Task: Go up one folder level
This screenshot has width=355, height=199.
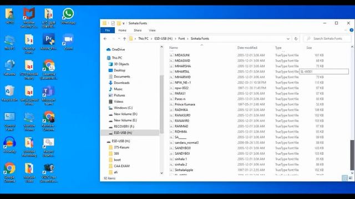Action: pyautogui.click(x=124, y=39)
